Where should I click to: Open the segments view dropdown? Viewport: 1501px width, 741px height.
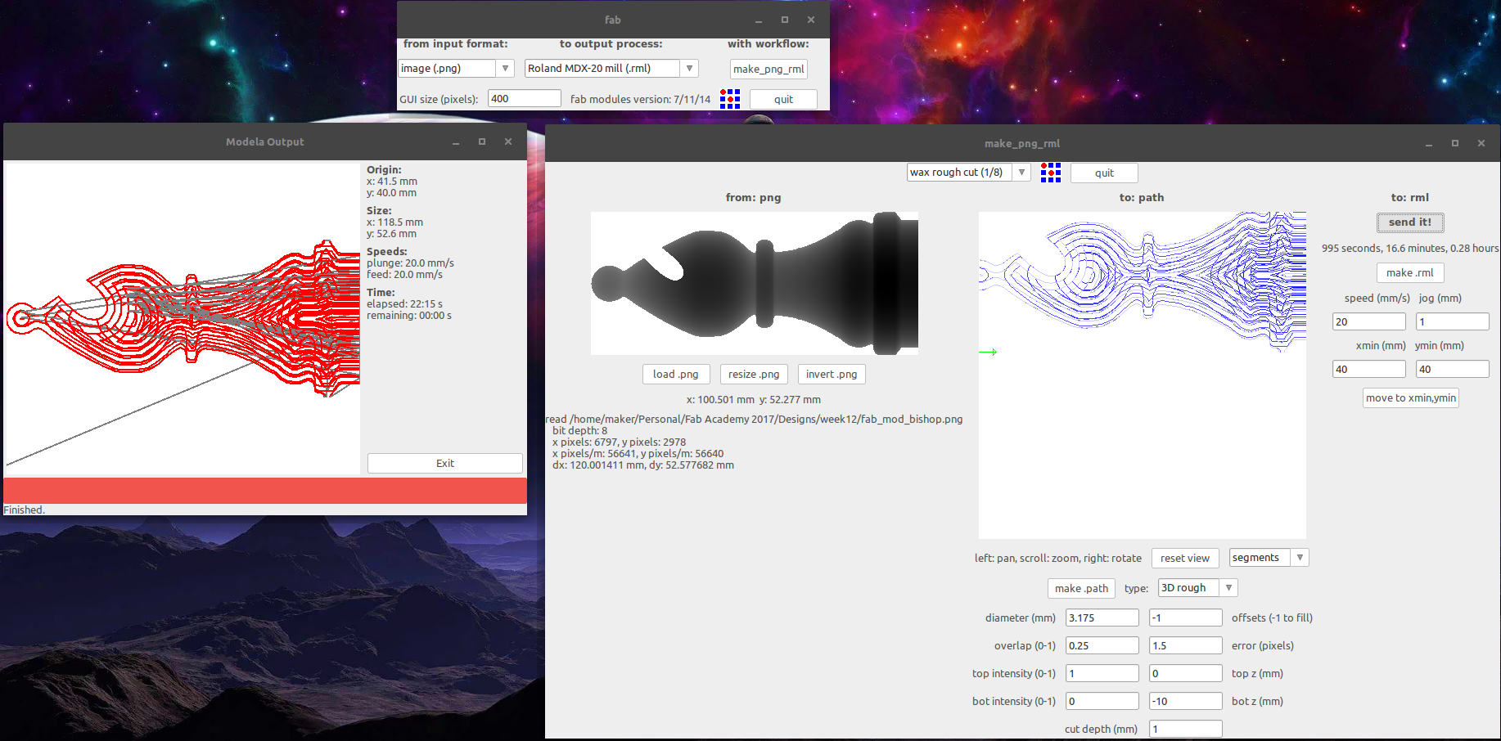click(x=1269, y=558)
